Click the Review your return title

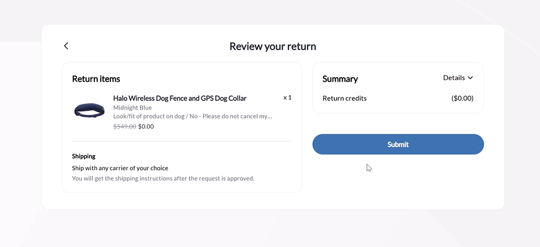tap(273, 46)
